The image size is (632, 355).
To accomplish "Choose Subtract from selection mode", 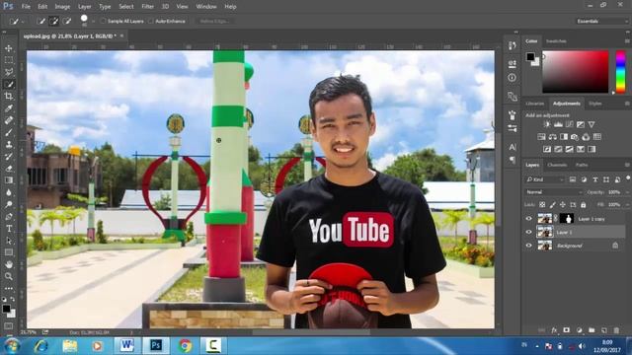I will tap(67, 21).
